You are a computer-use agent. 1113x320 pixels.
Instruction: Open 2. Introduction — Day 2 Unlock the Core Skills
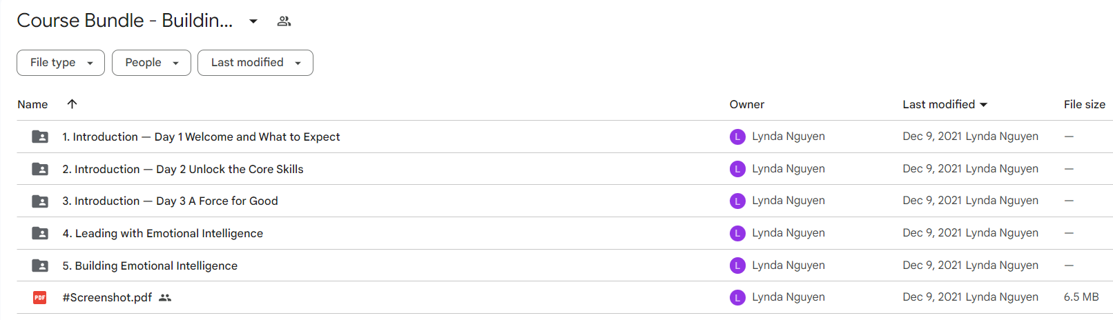click(x=183, y=169)
